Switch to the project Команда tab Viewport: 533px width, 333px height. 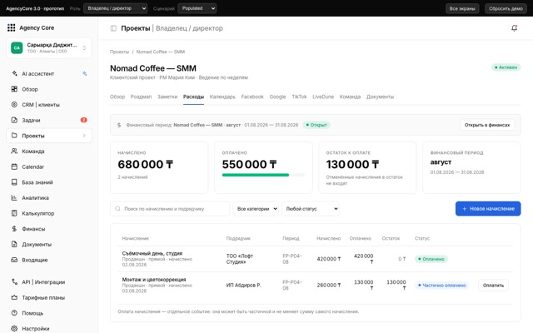click(x=350, y=97)
